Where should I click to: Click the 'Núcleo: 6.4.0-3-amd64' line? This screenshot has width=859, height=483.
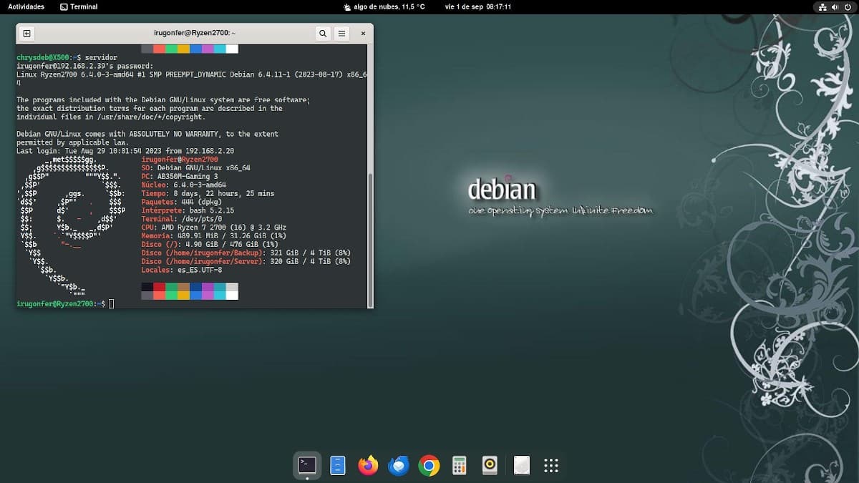tap(184, 185)
